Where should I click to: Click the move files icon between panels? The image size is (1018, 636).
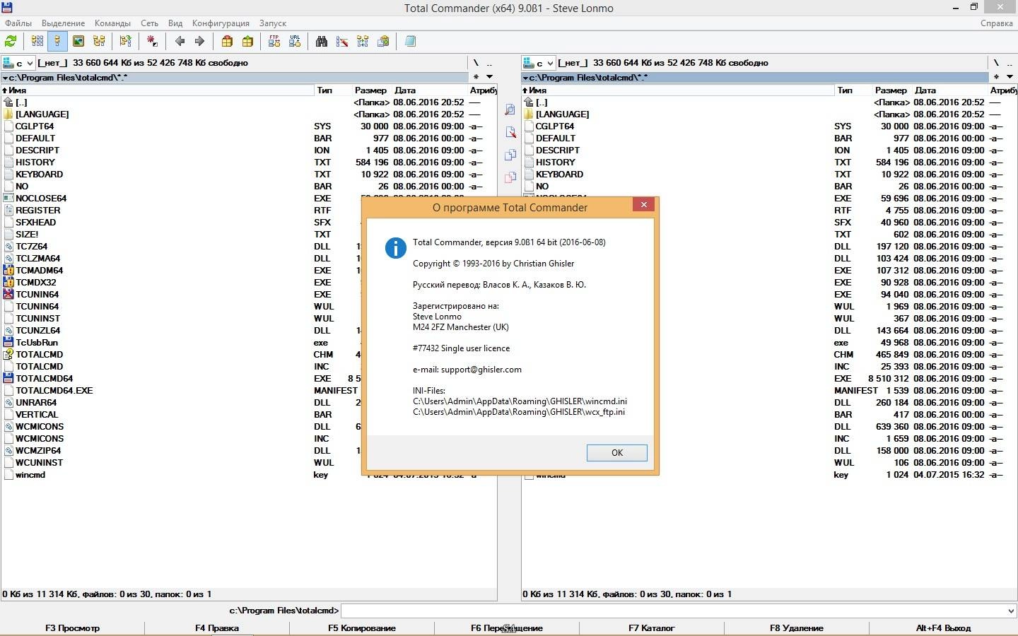coord(510,177)
